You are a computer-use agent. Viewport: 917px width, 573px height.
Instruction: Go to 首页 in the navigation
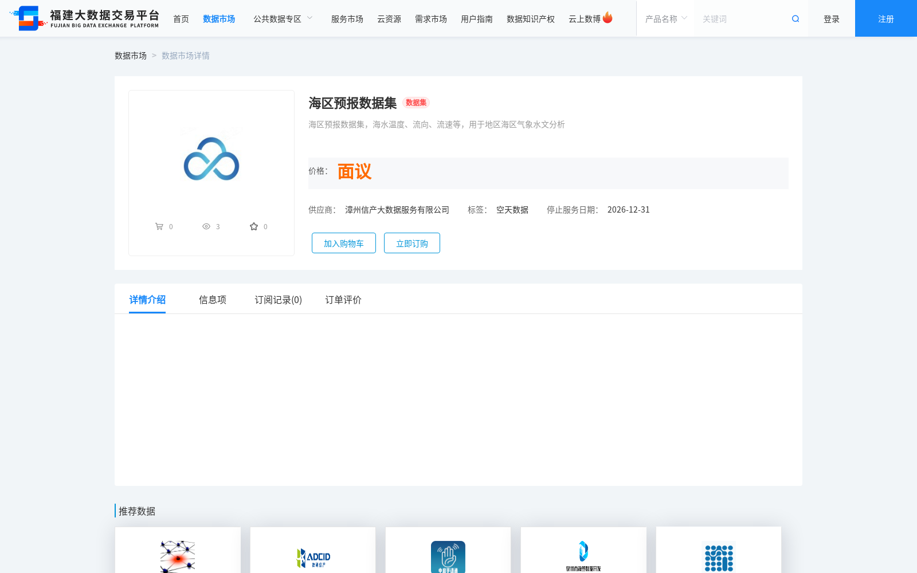[181, 19]
